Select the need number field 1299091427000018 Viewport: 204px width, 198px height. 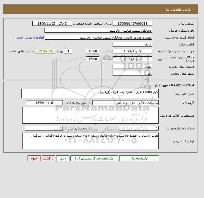click(132, 23)
